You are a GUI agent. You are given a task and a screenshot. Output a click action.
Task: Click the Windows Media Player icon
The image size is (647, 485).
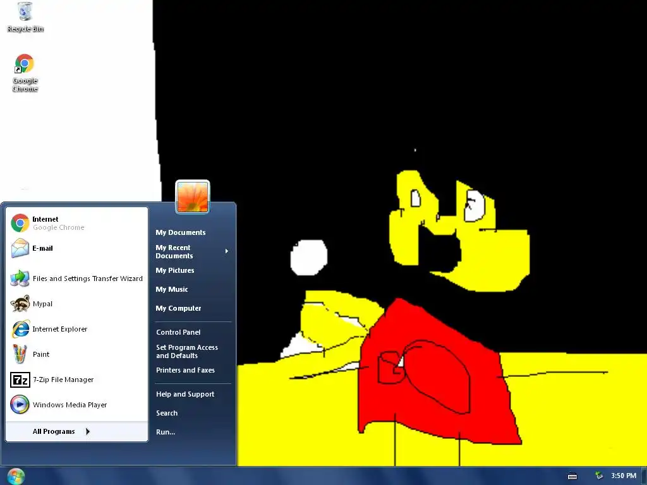click(20, 405)
